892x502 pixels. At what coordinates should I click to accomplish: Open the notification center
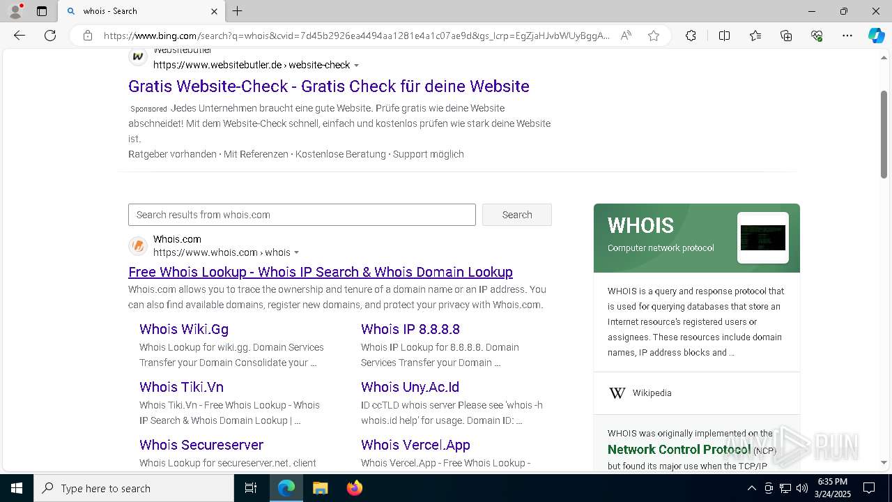click(x=869, y=488)
